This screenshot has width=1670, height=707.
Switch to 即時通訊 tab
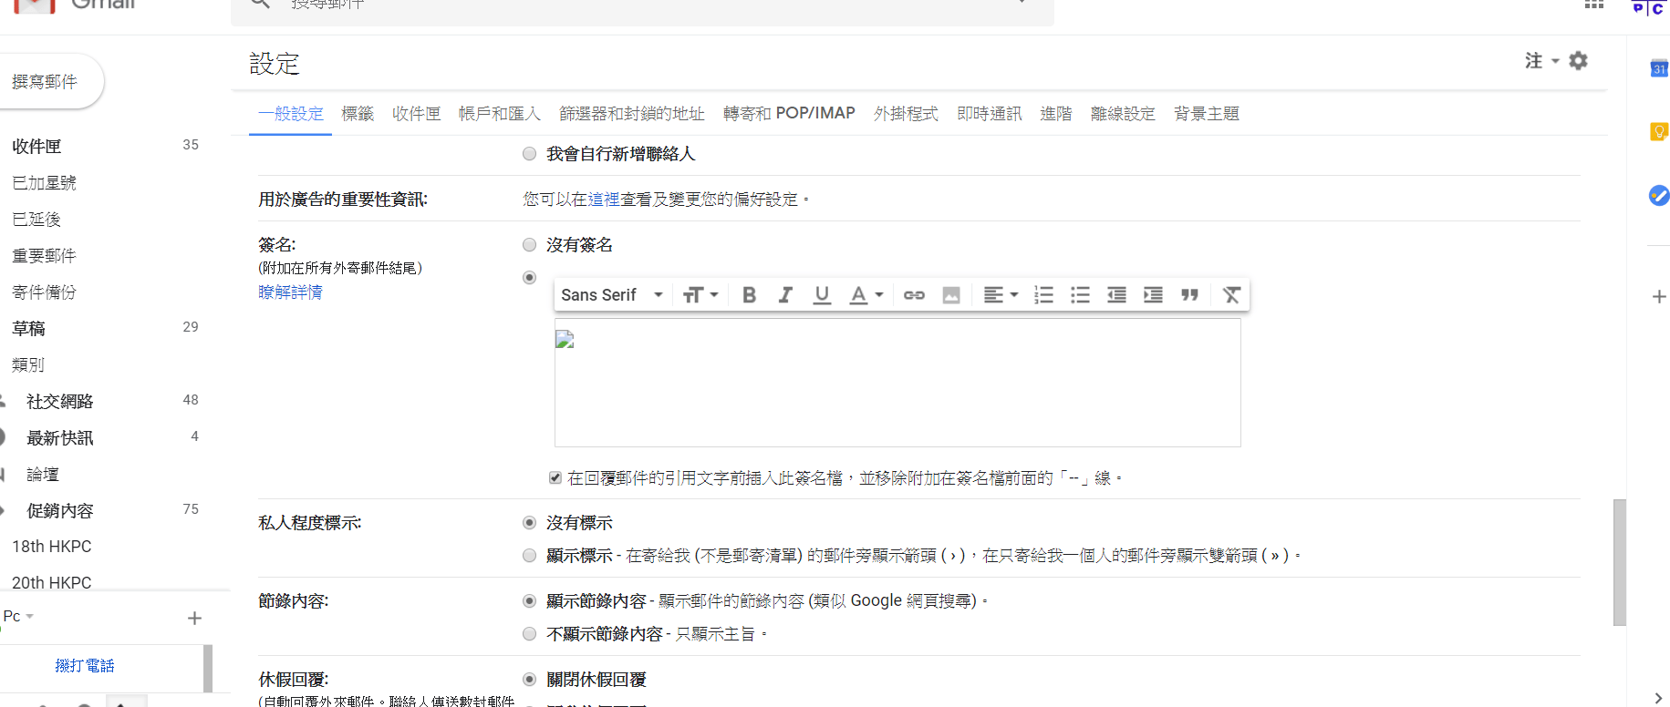(x=990, y=114)
